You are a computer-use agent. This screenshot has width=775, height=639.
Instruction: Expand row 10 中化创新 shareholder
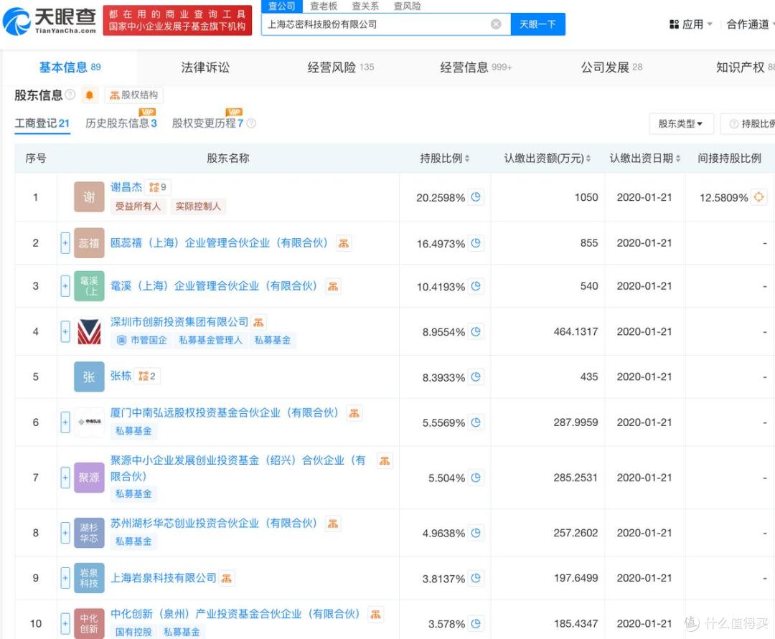pyautogui.click(x=65, y=623)
